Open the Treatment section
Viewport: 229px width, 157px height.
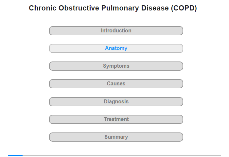point(116,119)
